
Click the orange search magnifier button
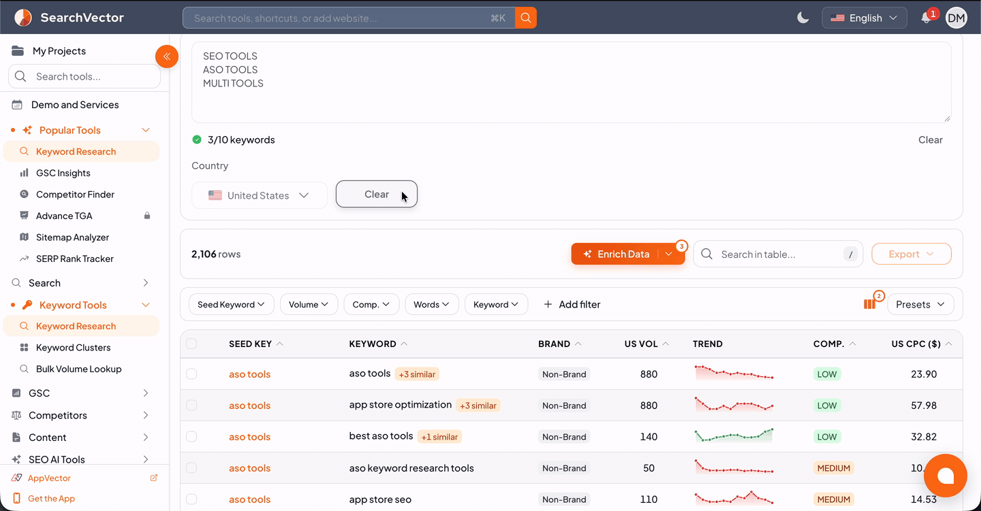pyautogui.click(x=526, y=18)
